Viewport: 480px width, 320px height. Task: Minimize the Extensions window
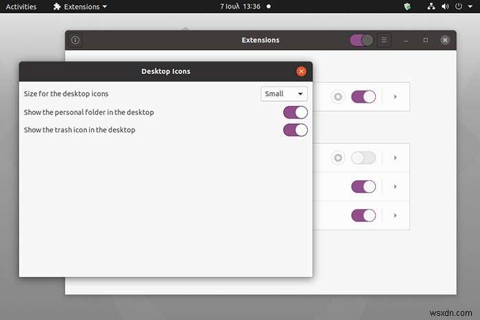click(406, 40)
